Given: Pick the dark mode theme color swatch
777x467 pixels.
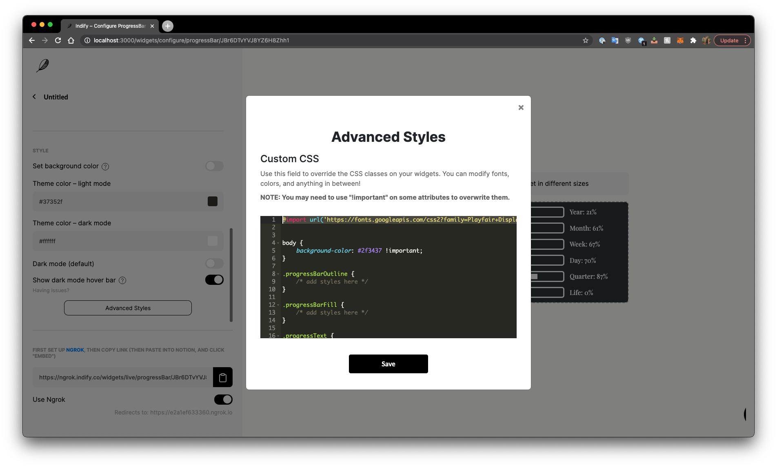Looking at the screenshot, I should [213, 241].
